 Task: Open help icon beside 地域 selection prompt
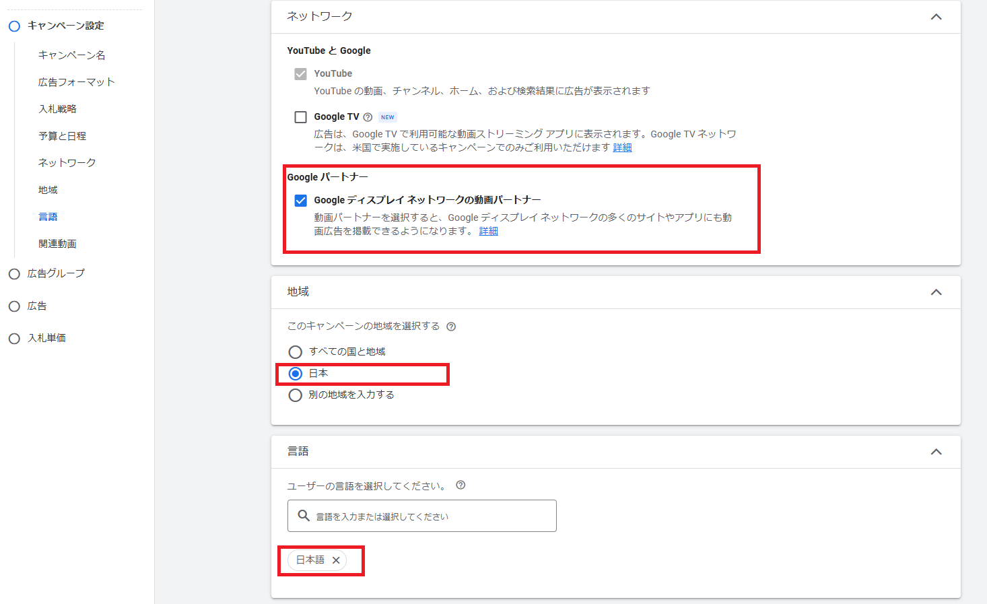[x=451, y=327]
